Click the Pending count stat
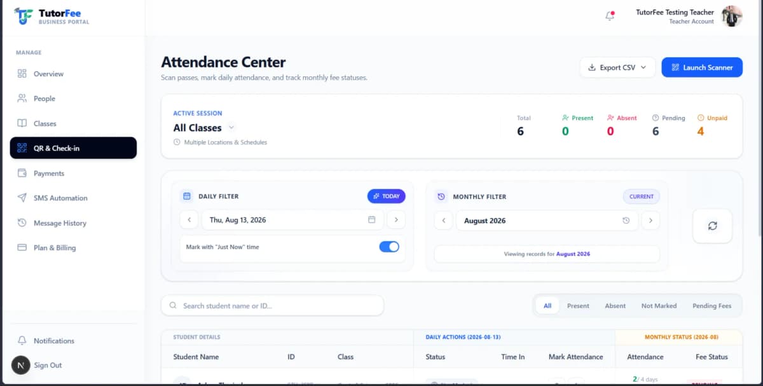Screen dimensions: 763x386 point(668,126)
